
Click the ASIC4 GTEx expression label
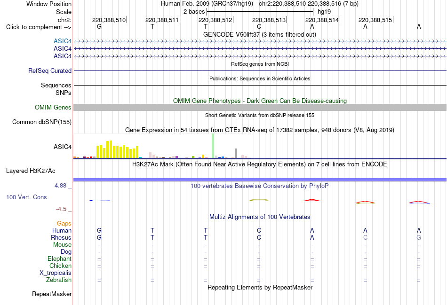(63, 147)
